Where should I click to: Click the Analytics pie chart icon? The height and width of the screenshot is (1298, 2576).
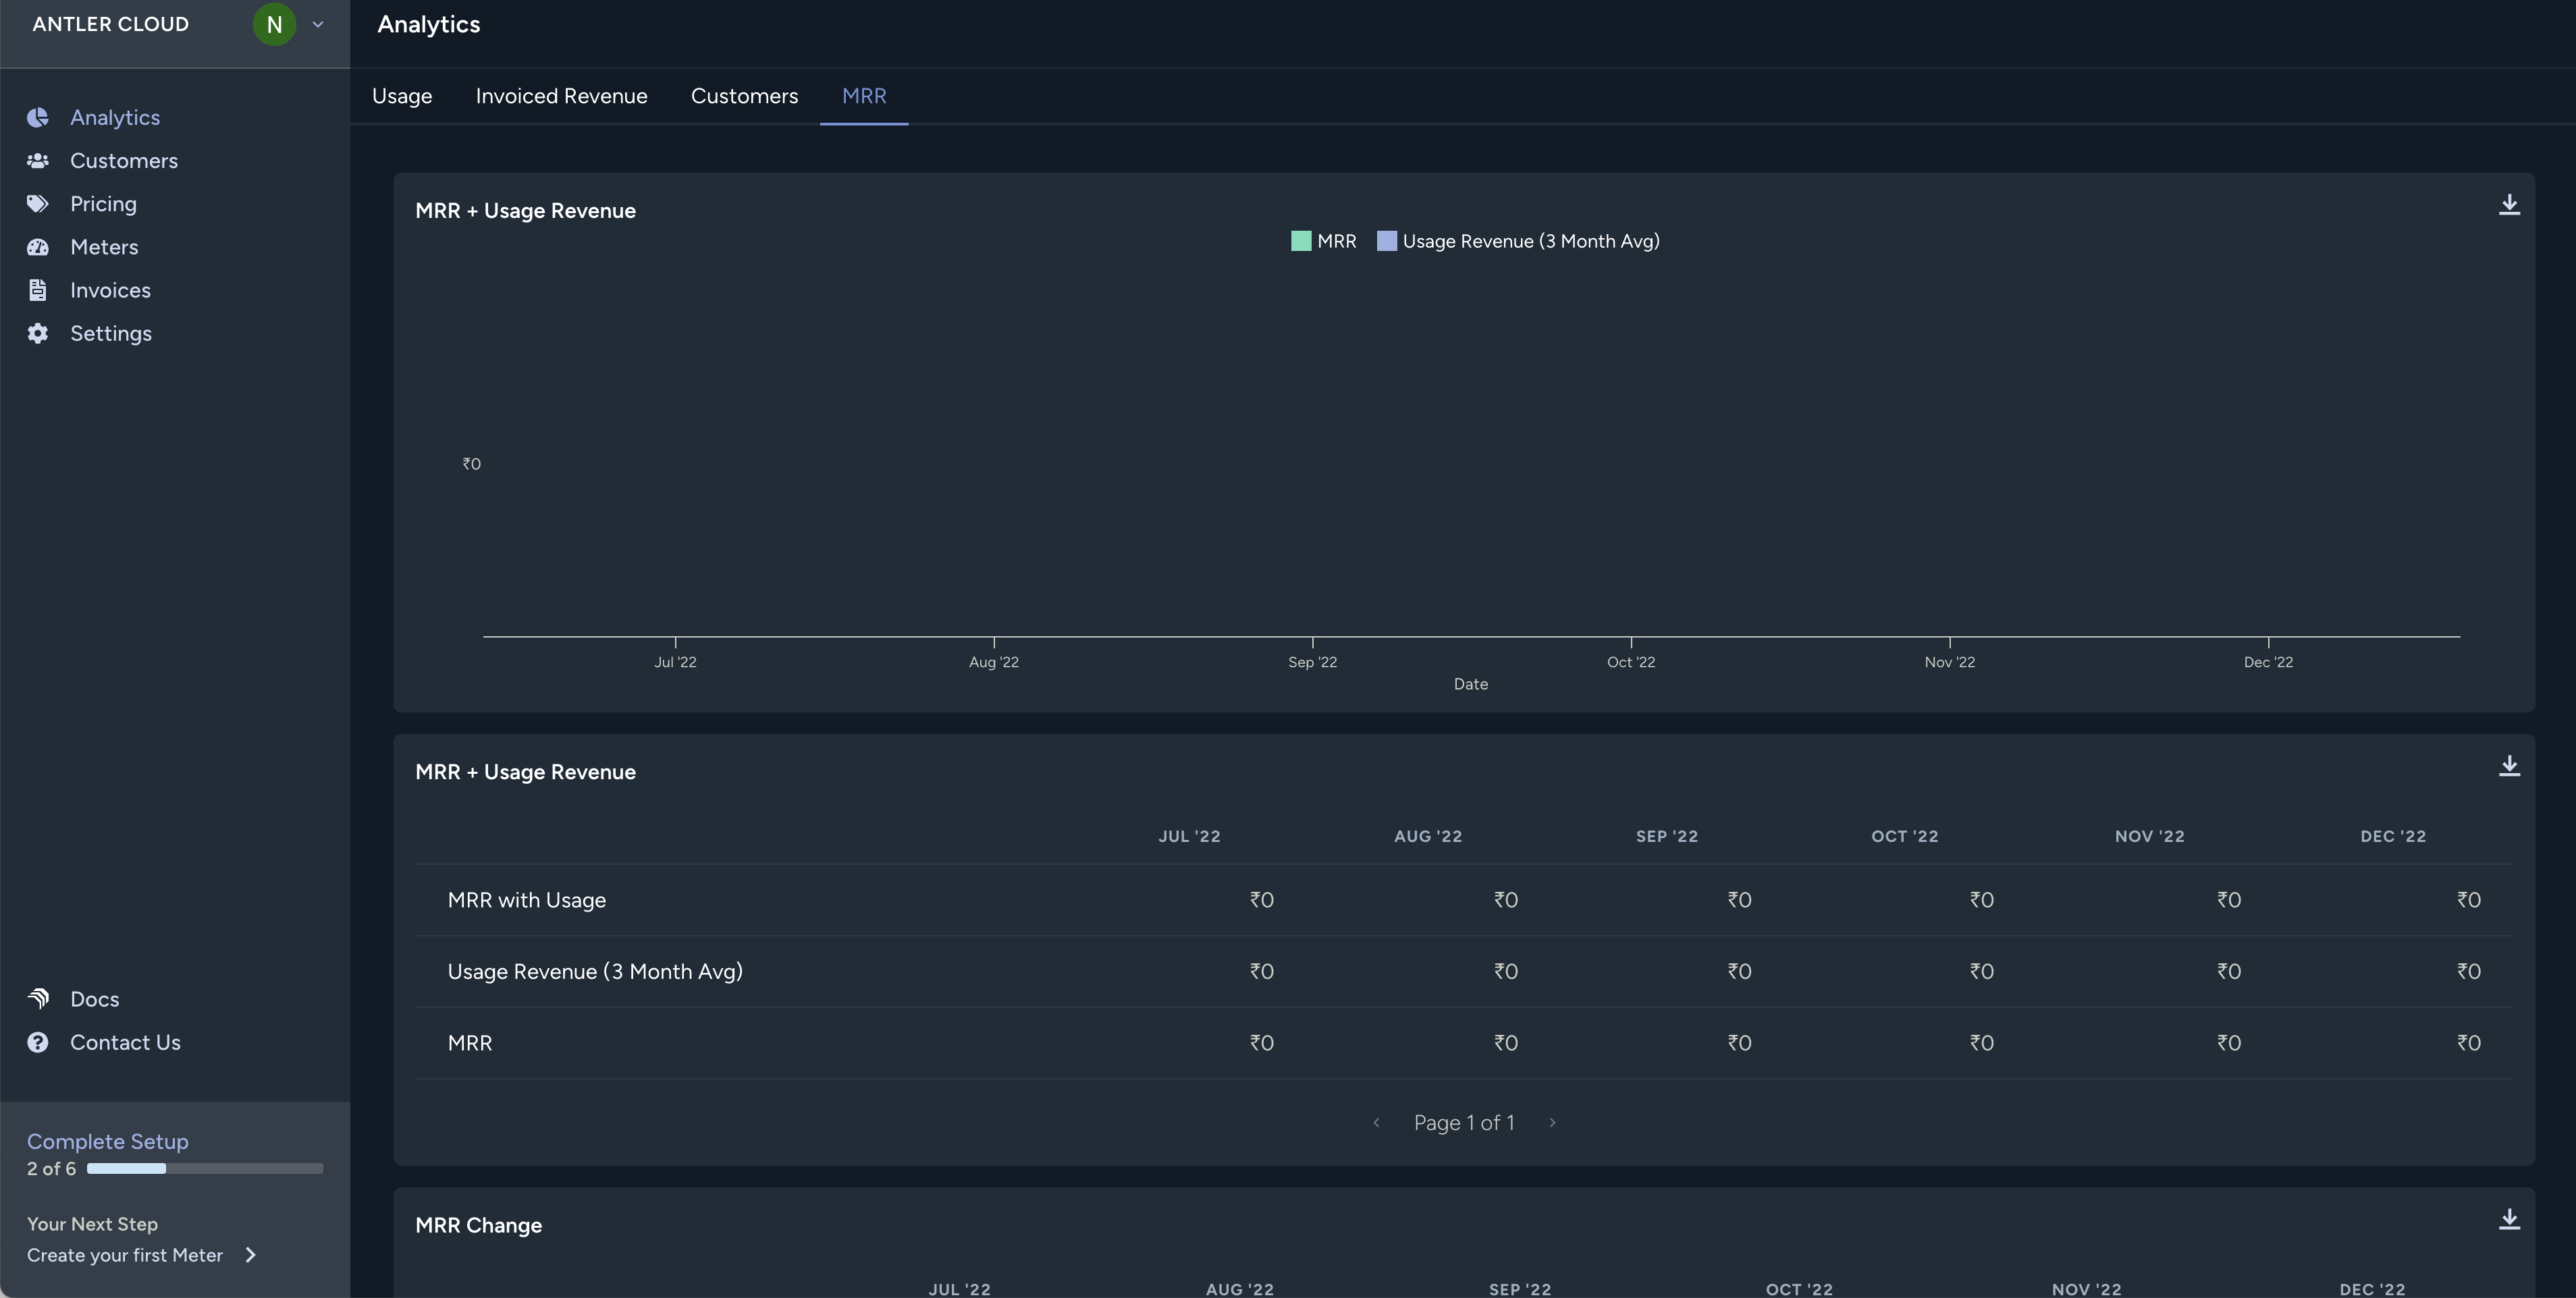tap(38, 118)
